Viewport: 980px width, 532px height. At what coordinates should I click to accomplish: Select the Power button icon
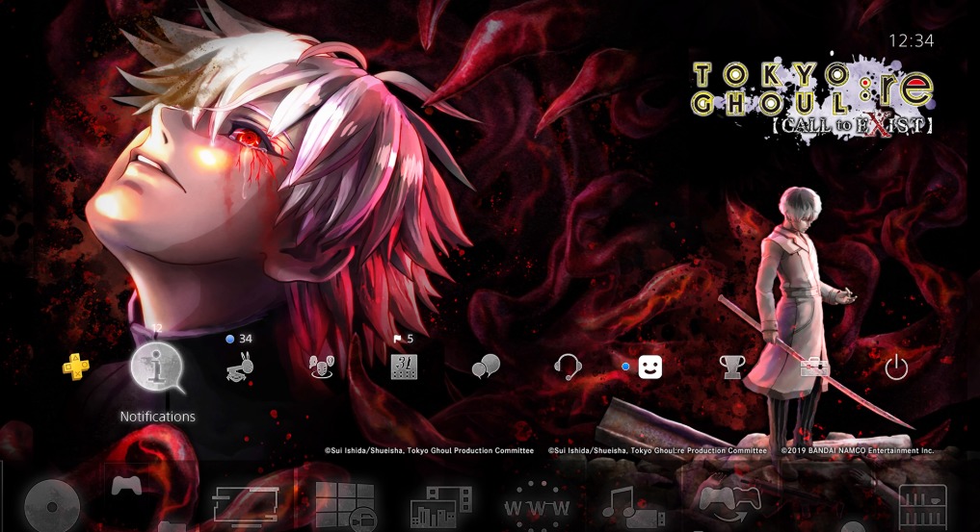click(x=896, y=367)
